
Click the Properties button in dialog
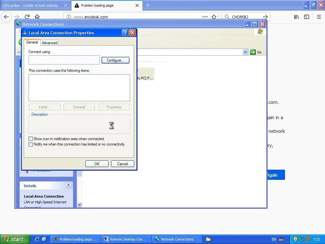[x=114, y=107]
